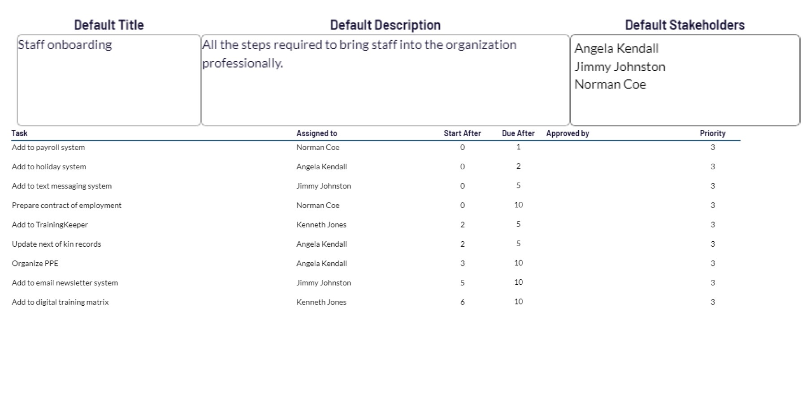Select the Add to holiday system task
The width and height of the screenshot is (806, 402).
pos(49,167)
